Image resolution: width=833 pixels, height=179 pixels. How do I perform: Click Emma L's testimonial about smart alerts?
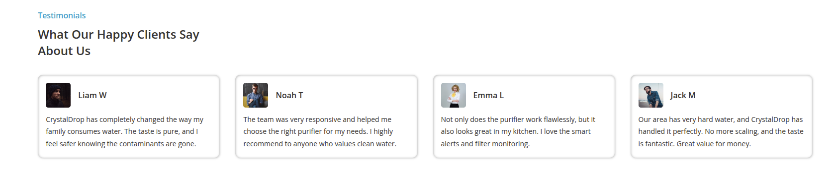pos(518,131)
